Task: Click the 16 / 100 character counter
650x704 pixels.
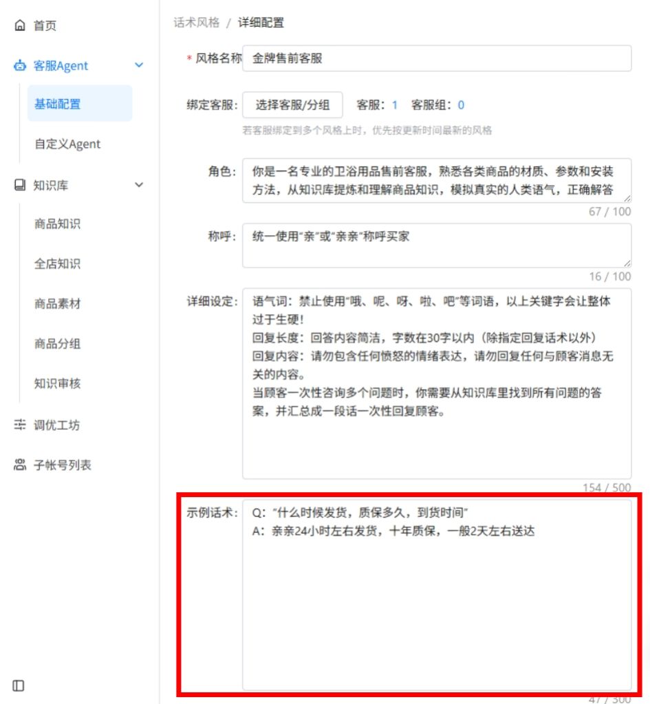Action: click(609, 276)
